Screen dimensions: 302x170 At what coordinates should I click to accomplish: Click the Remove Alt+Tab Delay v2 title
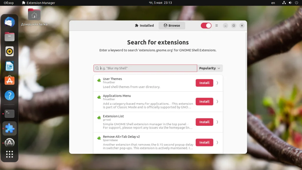[x=121, y=137]
